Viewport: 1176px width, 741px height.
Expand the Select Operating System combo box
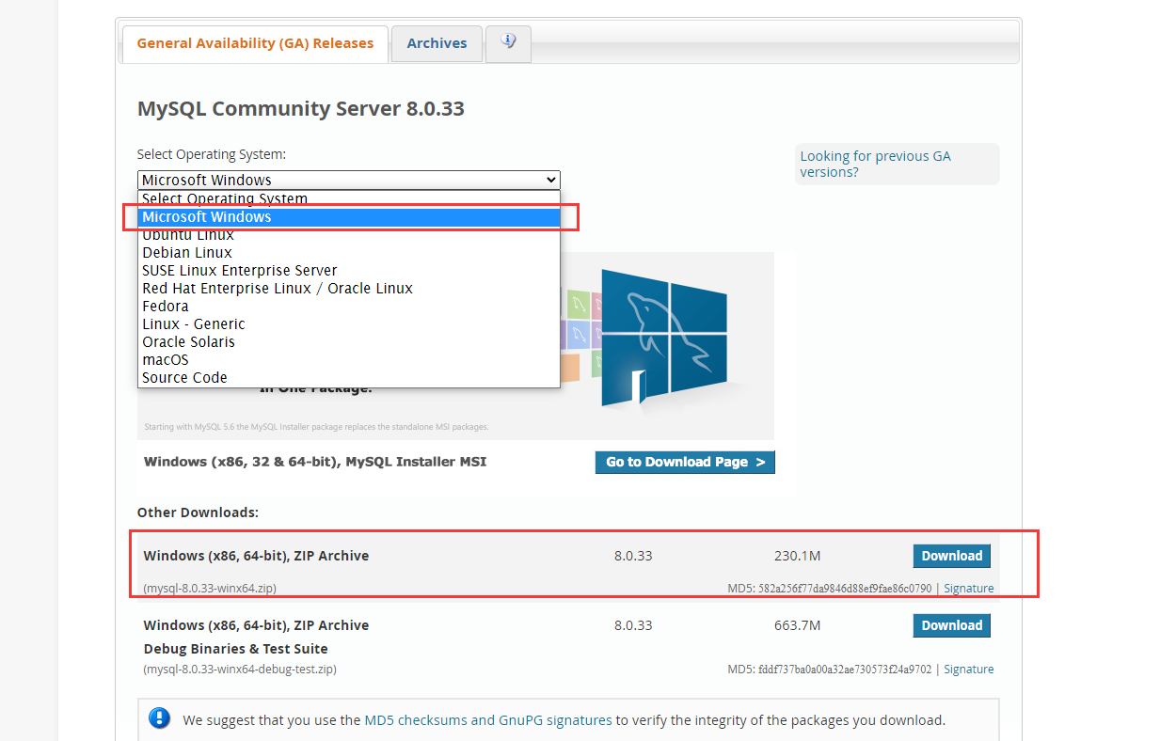point(349,180)
